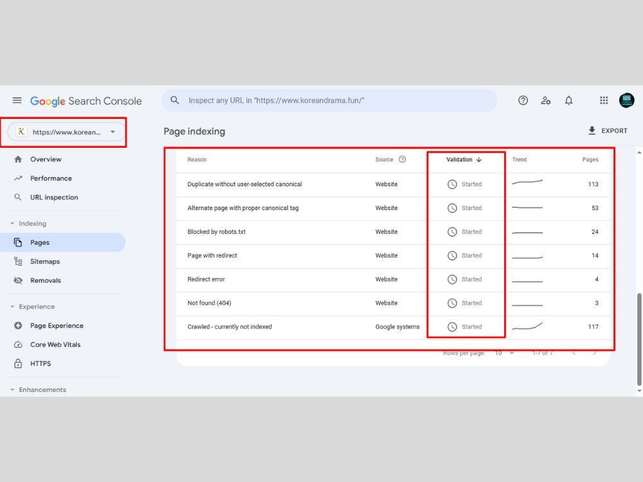Click 'Started' in Alternate page row

click(x=471, y=208)
